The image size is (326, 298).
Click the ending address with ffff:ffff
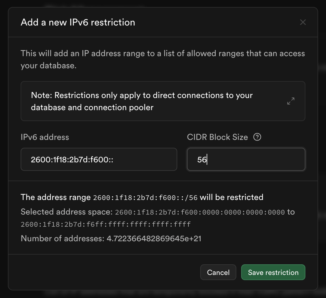tap(106, 224)
